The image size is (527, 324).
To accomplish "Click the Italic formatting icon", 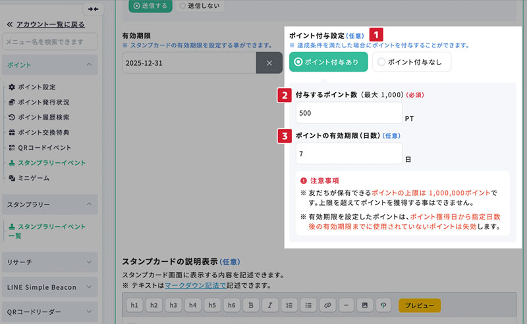I will 269,306.
